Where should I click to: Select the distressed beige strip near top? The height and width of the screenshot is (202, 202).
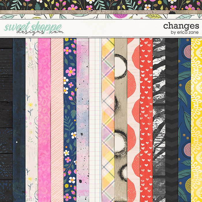pyautogui.click(x=101, y=12)
